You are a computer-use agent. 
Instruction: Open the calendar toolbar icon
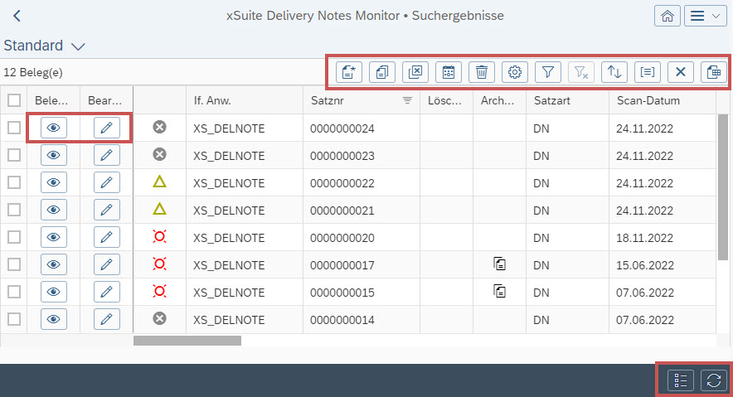coord(449,72)
